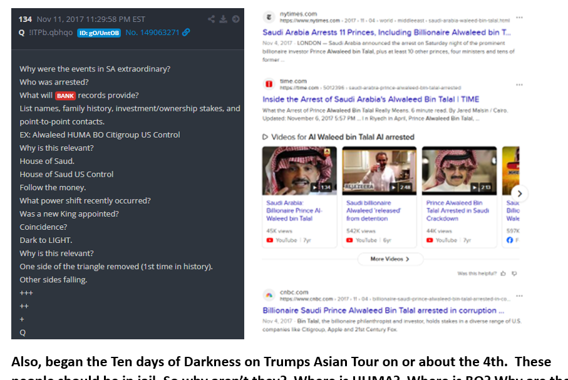Play the first video thumbnail with 1:34 duration
The width and height of the screenshot is (568, 380).
[299, 171]
